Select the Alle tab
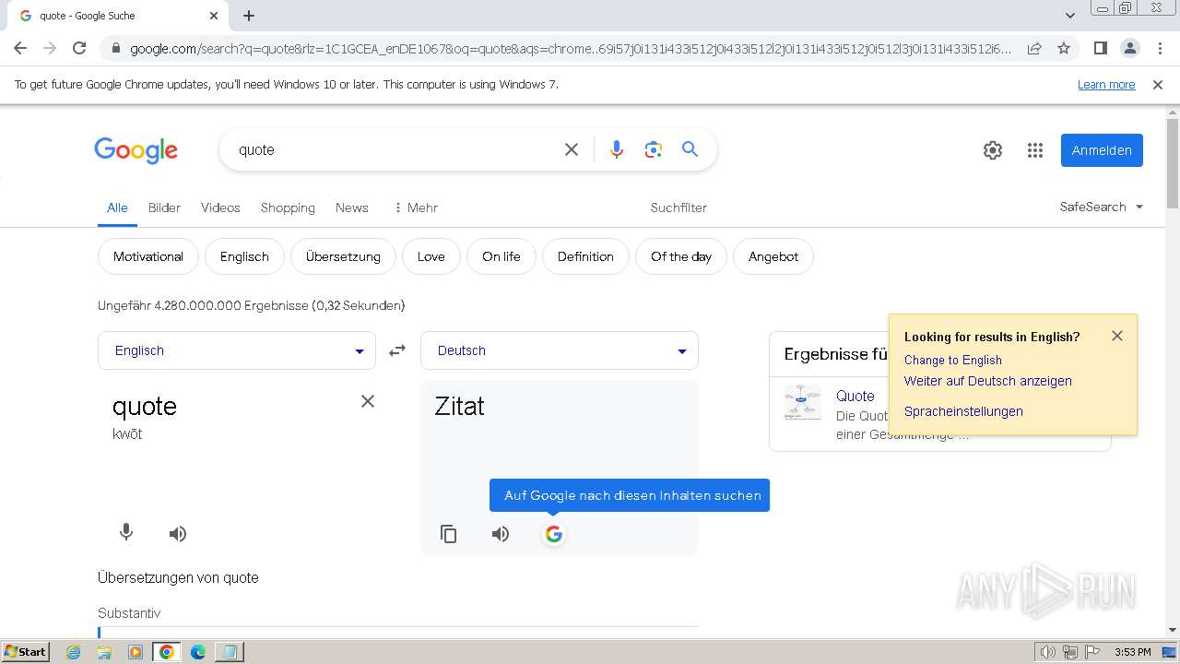 [x=117, y=207]
